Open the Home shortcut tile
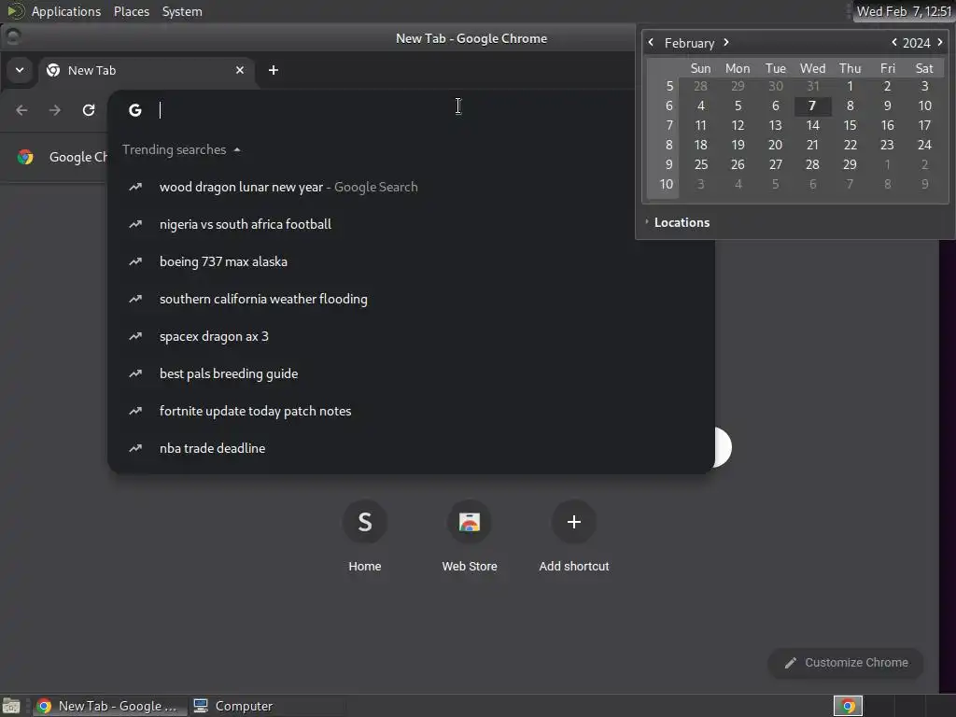This screenshot has width=956, height=717. click(365, 537)
